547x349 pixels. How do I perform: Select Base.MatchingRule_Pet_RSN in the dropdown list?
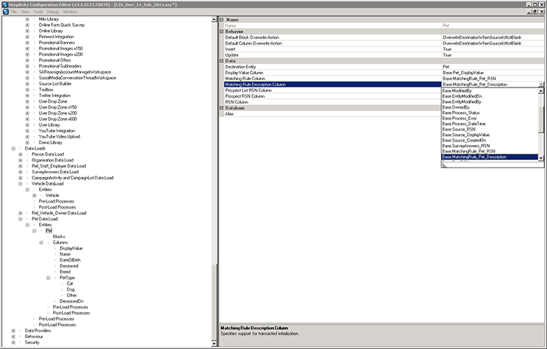coord(468,151)
